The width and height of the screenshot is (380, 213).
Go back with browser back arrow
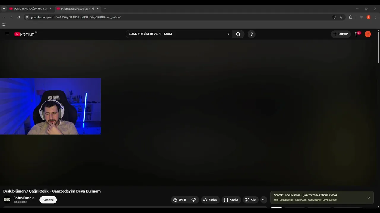tap(4, 17)
